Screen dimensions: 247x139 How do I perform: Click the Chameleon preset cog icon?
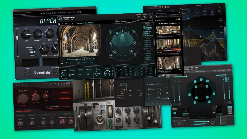click(59, 24)
